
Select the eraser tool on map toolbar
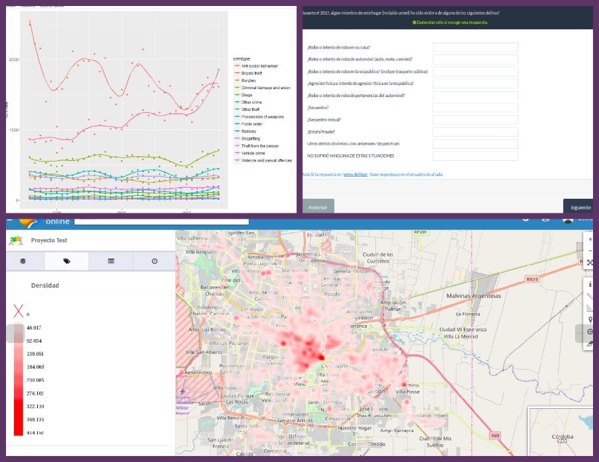coord(590,344)
